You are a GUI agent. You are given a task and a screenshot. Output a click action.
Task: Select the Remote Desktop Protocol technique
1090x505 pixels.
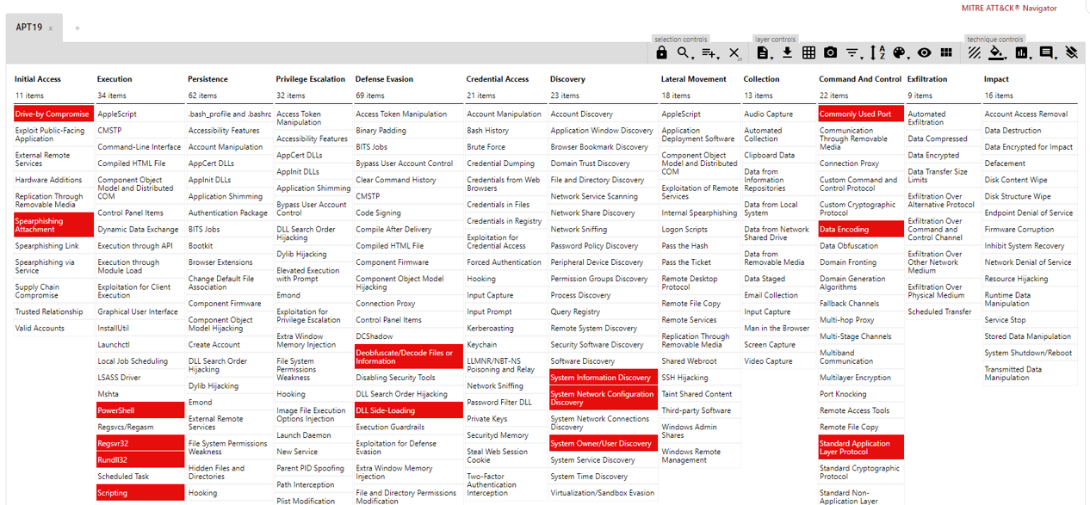(700, 283)
